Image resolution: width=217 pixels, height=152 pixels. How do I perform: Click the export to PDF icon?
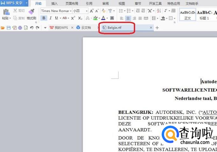coord(14,28)
